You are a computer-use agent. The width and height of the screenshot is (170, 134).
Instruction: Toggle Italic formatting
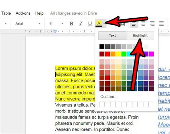[81, 24]
